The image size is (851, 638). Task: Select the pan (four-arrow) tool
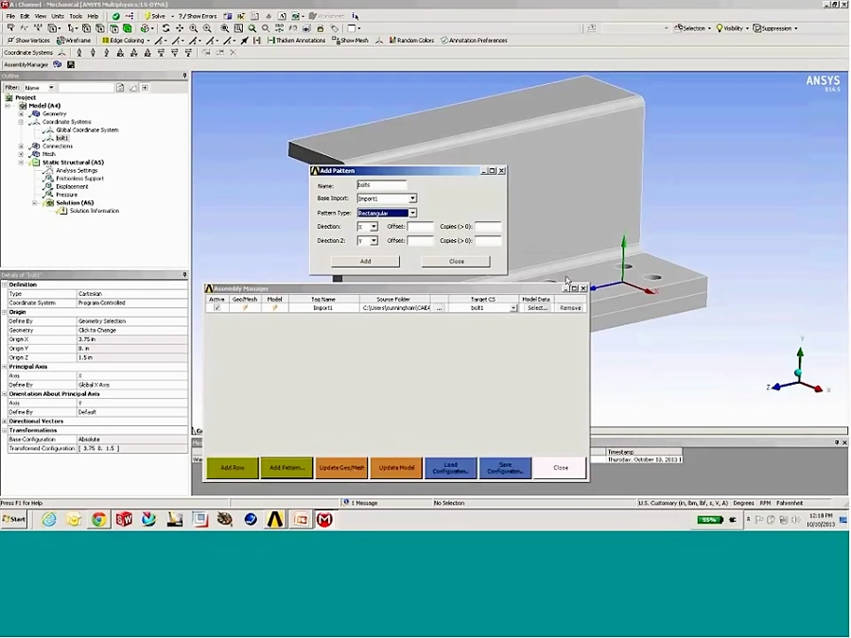click(180, 28)
